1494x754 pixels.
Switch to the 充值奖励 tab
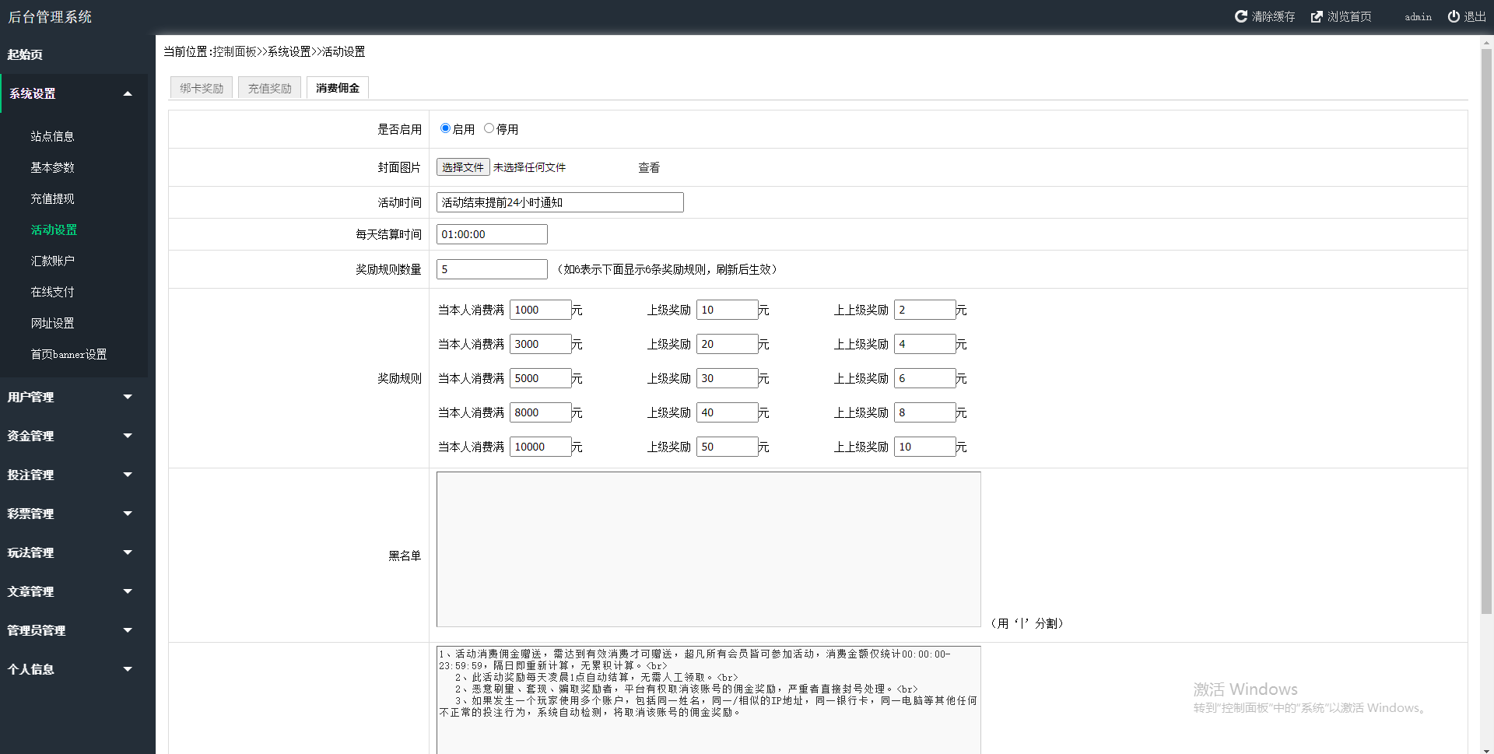269,88
